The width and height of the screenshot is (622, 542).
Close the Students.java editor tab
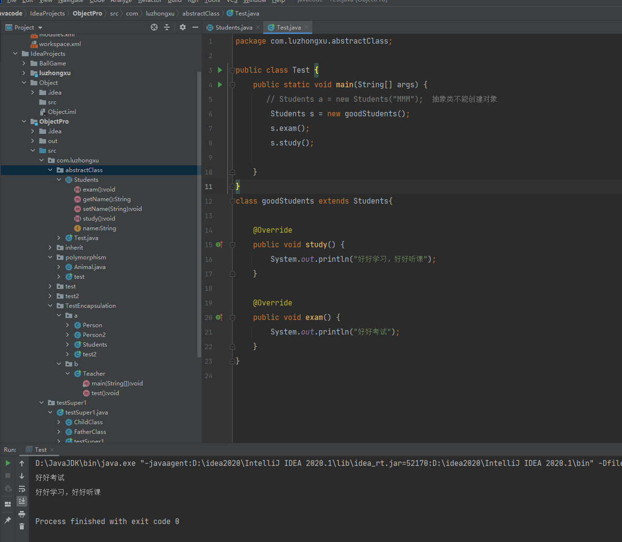[x=258, y=27]
